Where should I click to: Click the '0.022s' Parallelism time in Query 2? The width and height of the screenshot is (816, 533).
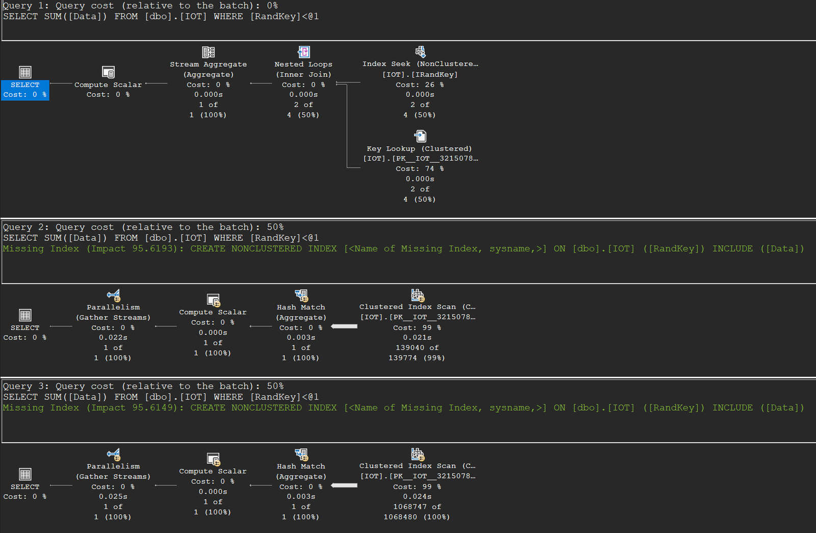point(113,337)
